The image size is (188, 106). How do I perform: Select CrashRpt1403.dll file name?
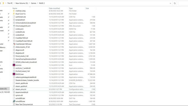point(22,38)
